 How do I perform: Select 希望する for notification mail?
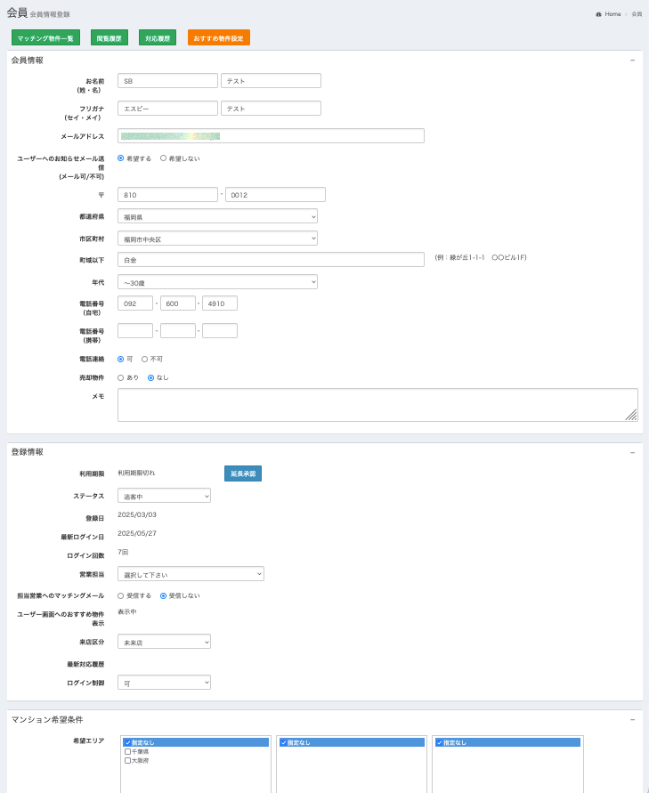pos(120,158)
